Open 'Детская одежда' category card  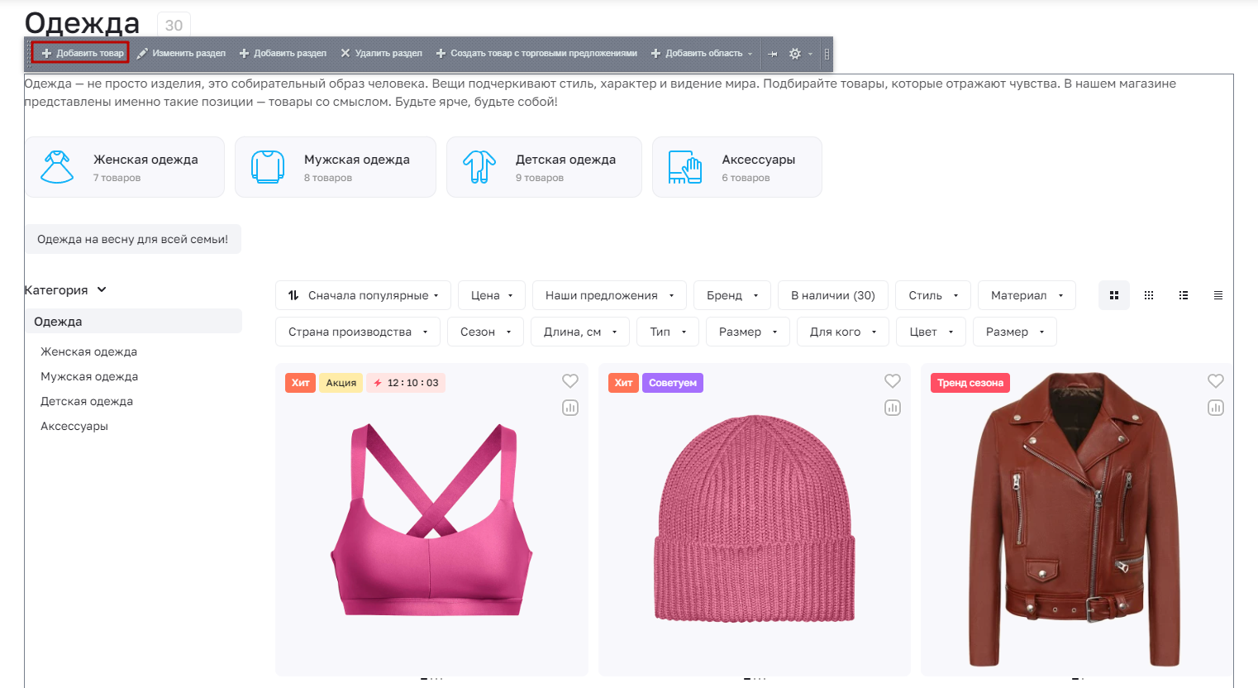coord(544,167)
